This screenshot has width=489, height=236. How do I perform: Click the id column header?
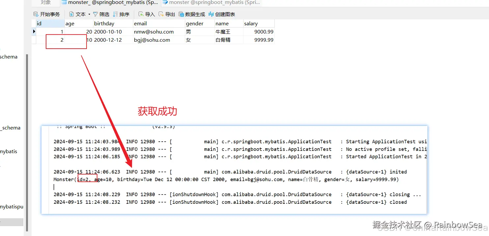pos(50,24)
